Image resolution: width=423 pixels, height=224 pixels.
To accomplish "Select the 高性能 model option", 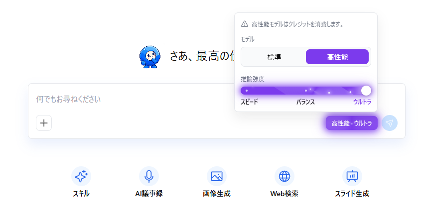I will [337, 57].
